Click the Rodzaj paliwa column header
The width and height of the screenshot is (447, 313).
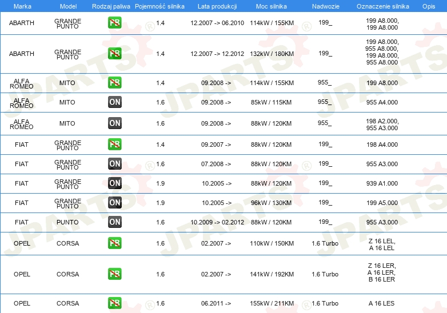(x=111, y=6)
